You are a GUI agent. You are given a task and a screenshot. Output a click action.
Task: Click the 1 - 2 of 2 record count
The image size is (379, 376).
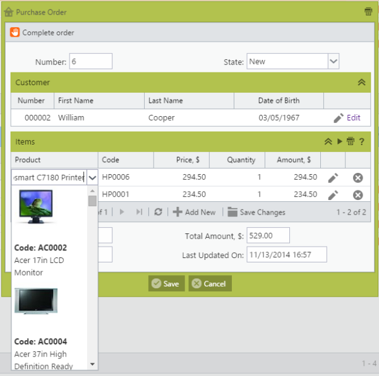point(351,212)
